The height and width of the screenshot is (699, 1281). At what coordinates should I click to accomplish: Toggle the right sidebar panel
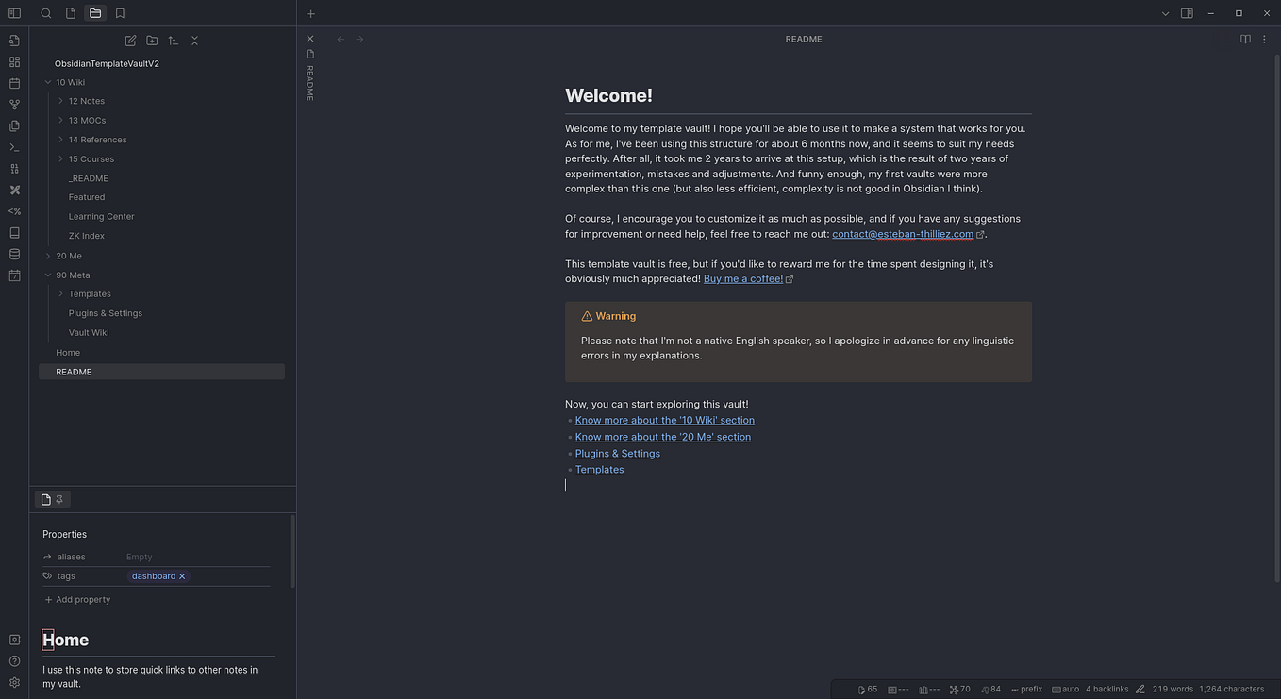(1187, 13)
